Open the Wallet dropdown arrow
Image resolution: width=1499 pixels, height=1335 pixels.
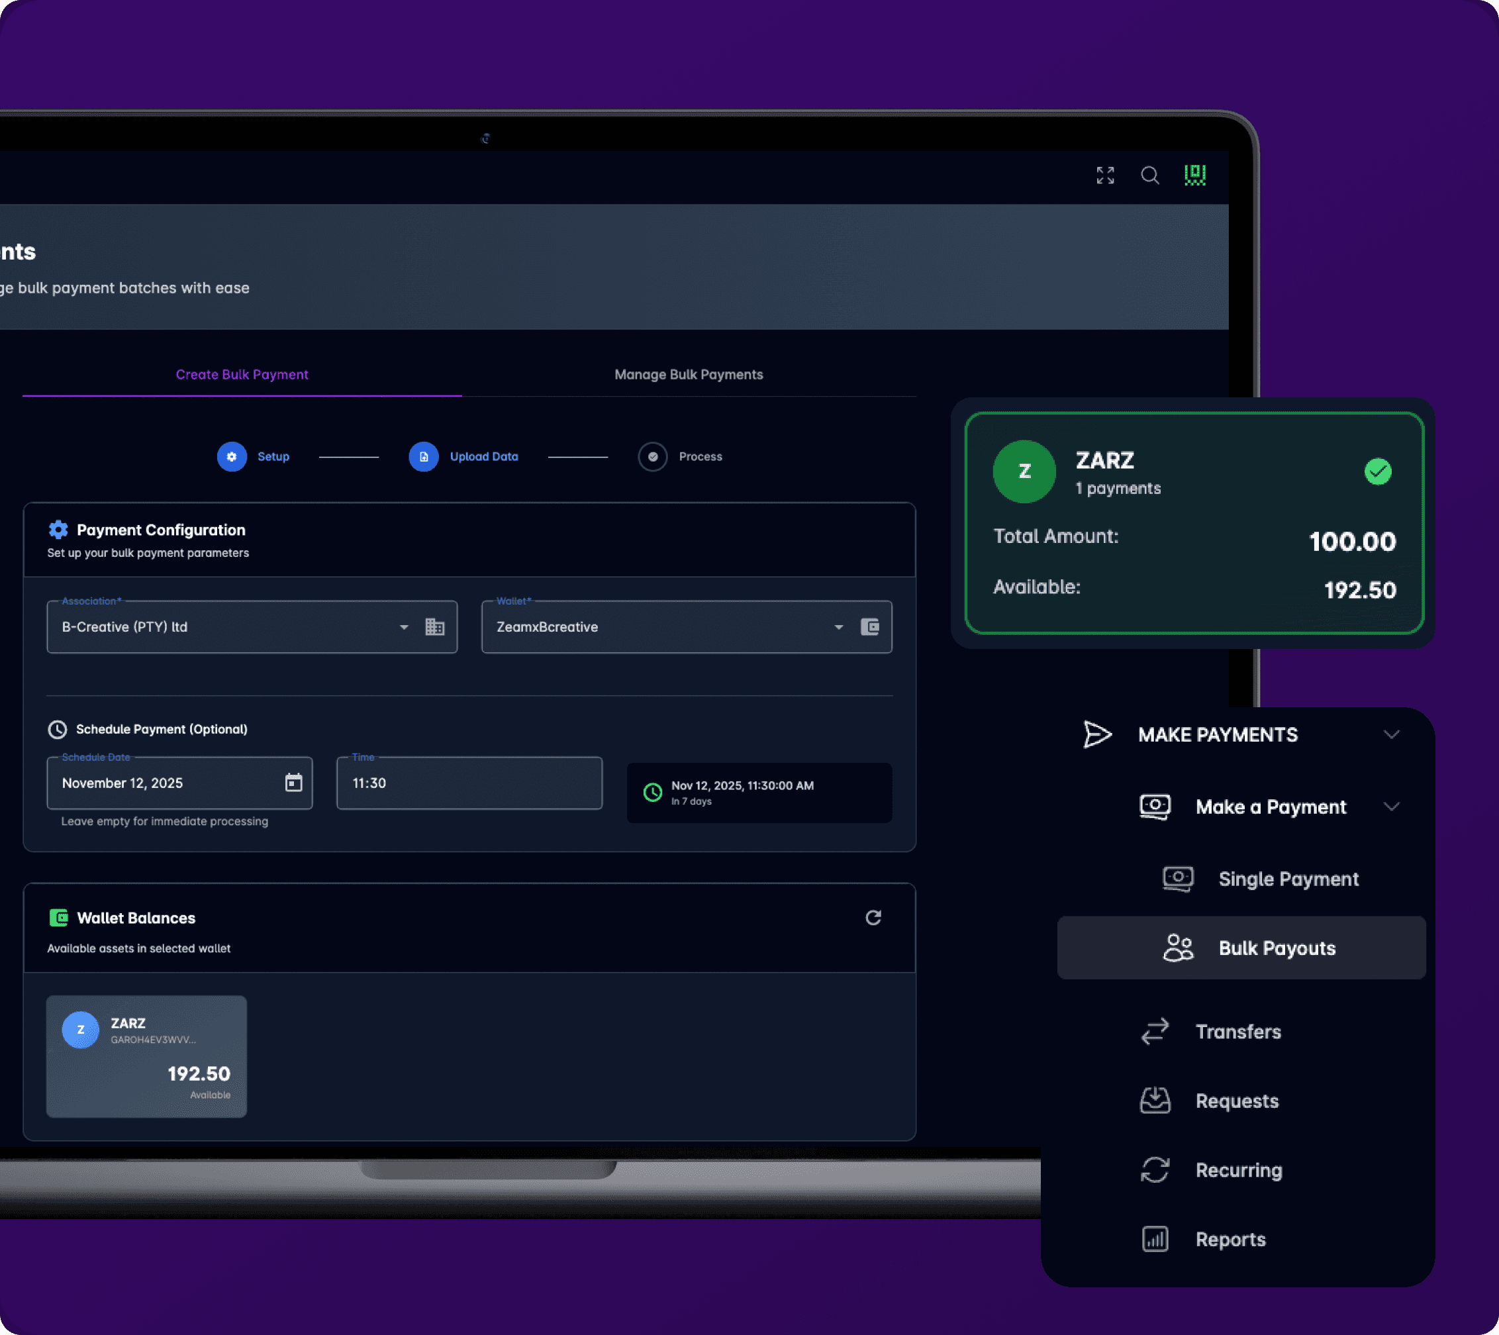pyautogui.click(x=838, y=627)
